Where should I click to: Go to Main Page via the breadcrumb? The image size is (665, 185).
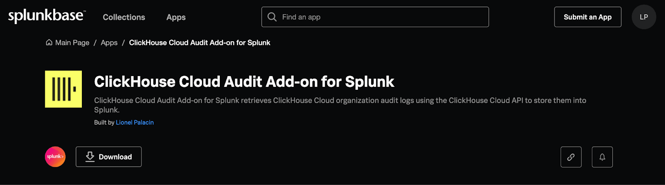(x=72, y=42)
